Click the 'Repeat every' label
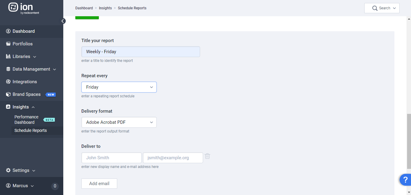 click(94, 76)
